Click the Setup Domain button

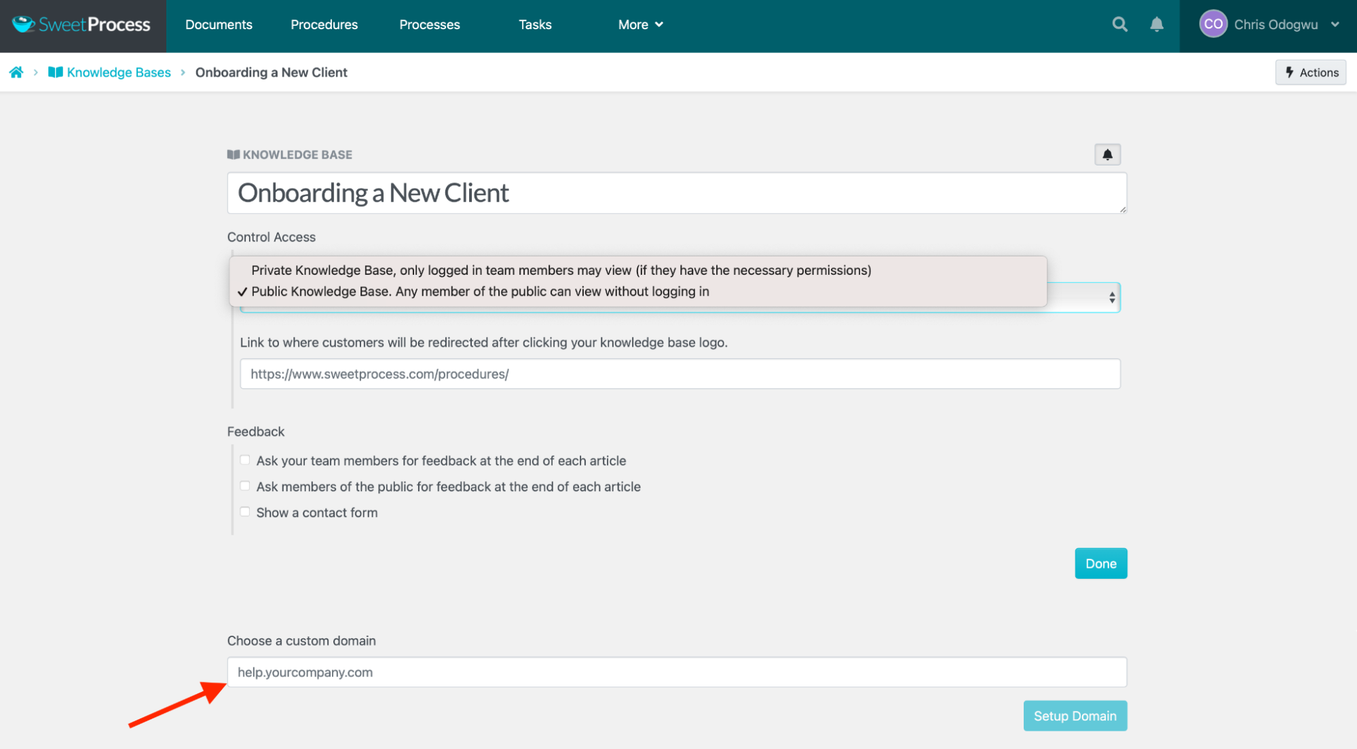1075,716
